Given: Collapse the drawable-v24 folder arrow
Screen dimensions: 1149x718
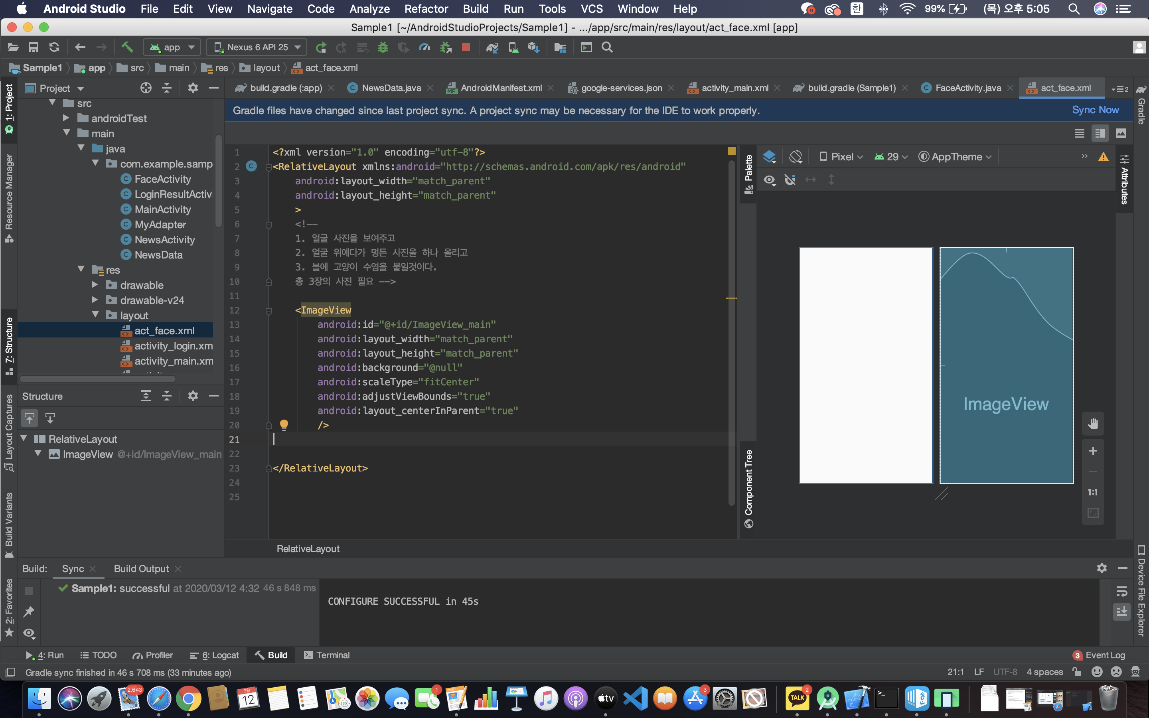Looking at the screenshot, I should (95, 300).
